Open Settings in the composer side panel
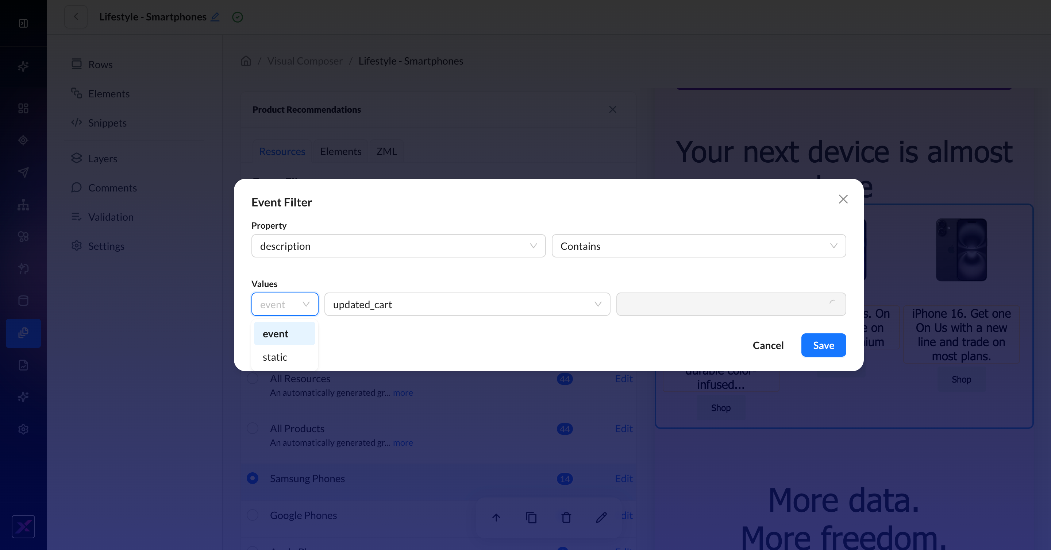 coord(106,246)
